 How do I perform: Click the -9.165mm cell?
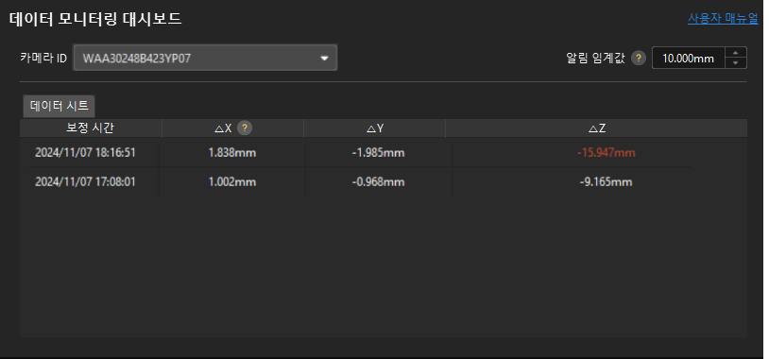click(x=607, y=182)
